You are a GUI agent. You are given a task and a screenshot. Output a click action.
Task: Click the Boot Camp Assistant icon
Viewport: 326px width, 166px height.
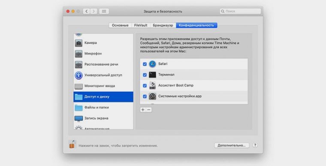(152, 85)
